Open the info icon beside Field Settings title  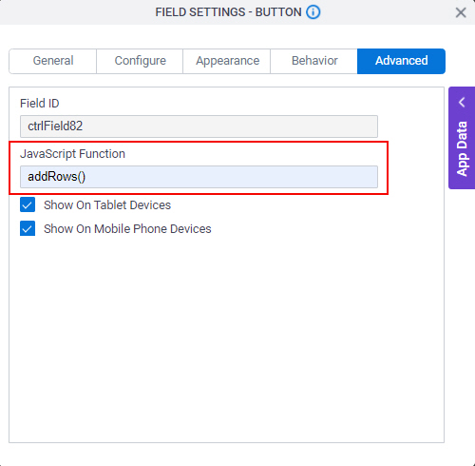point(313,12)
